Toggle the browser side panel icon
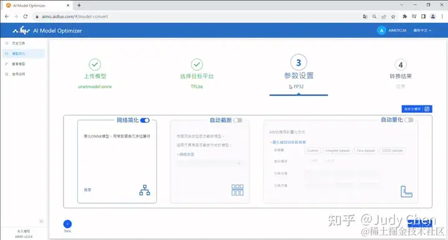448x240 pixels. pos(424,17)
